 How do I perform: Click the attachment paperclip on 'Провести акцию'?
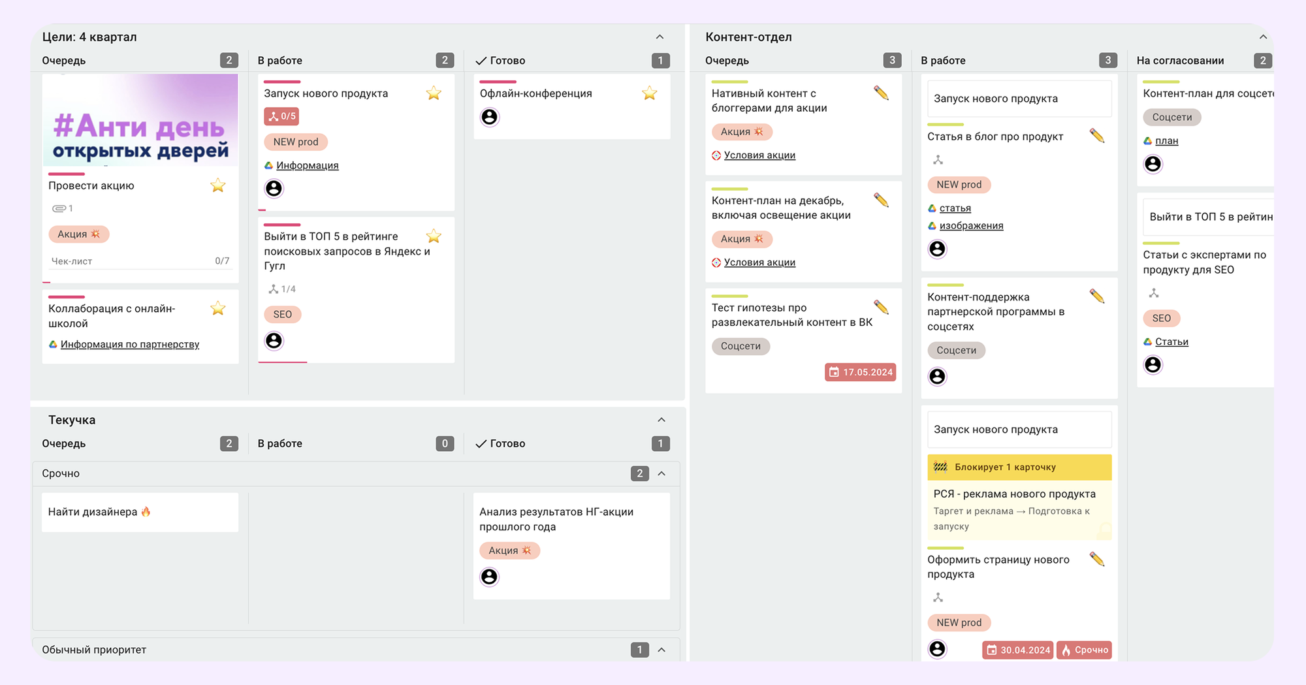tap(61, 208)
